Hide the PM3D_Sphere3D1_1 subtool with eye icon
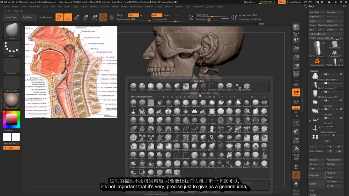 [341, 75]
